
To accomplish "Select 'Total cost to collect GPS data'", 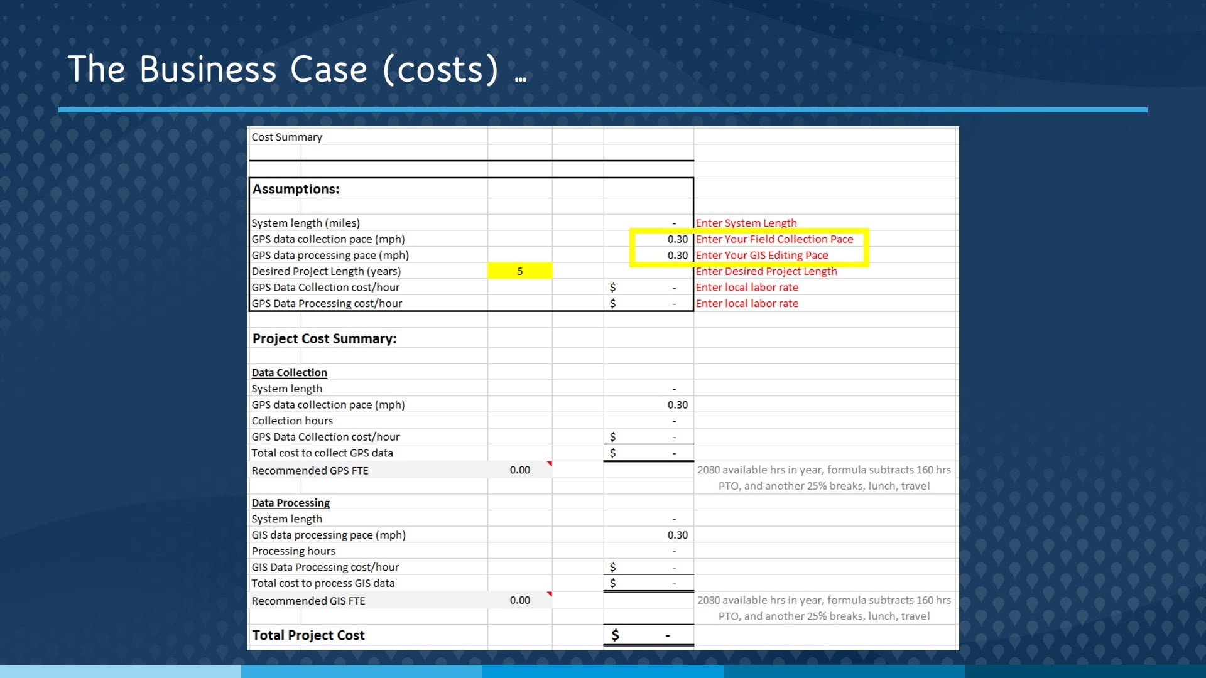I will click(322, 453).
